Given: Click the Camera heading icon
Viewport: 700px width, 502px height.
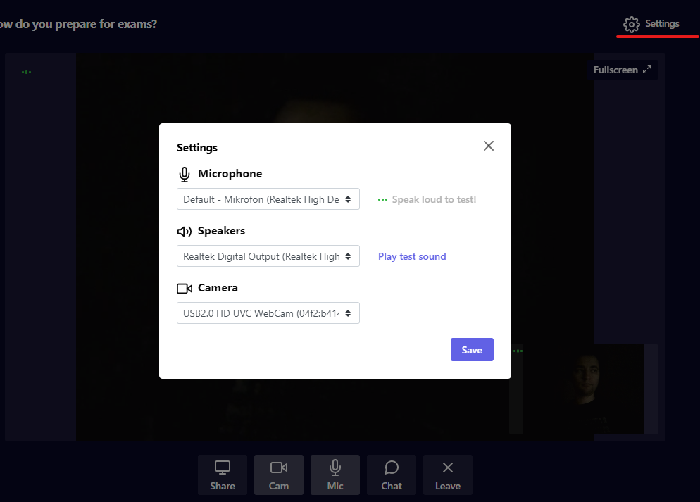Looking at the screenshot, I should [x=185, y=289].
